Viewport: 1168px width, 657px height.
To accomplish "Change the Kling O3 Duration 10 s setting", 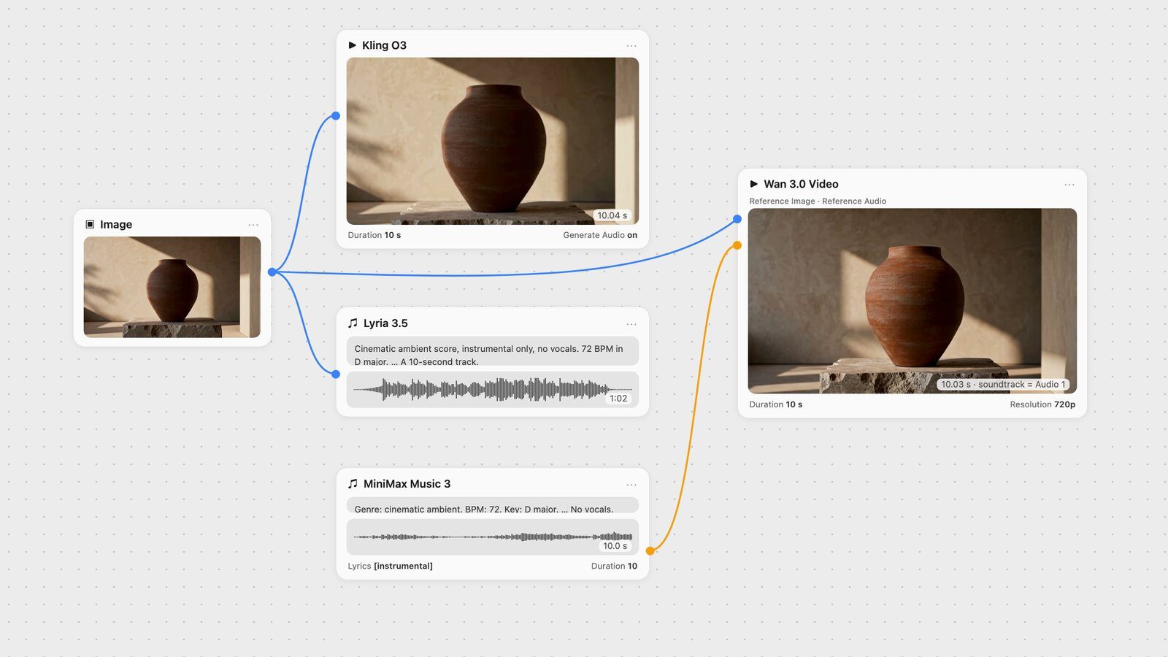I will click(x=374, y=235).
